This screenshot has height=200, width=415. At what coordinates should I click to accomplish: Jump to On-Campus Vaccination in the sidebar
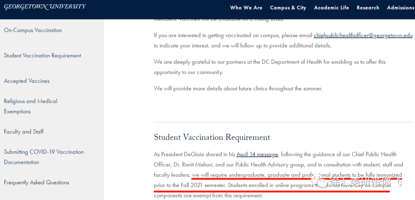tap(33, 30)
